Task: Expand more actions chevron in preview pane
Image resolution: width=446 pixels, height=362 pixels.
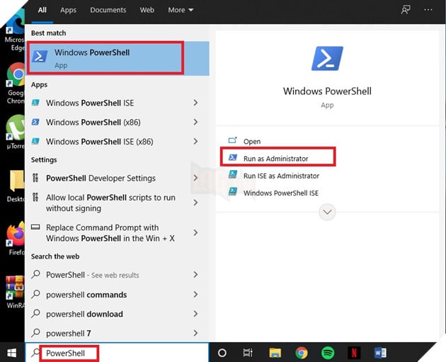Action: [327, 212]
